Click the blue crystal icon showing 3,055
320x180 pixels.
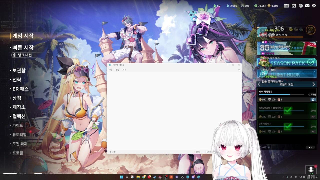tap(227, 6)
